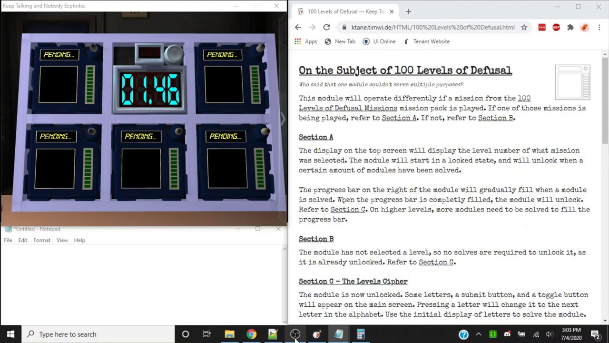The width and height of the screenshot is (609, 343).
Task: Click the red extension icon beside the star
Action: click(x=542, y=27)
